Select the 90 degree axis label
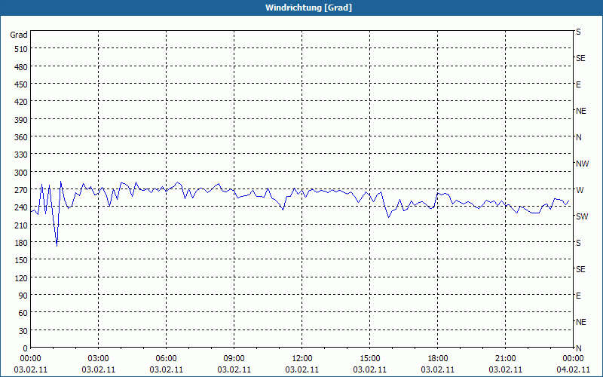Screen dimensions: 603x377 coord(23,296)
